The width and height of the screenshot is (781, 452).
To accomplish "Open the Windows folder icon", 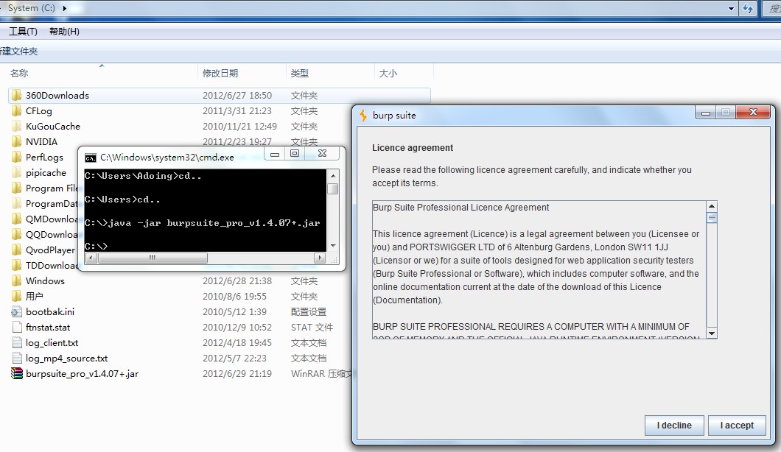I will pos(17,280).
